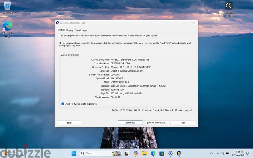Click the current date/time value

pos(130,60)
